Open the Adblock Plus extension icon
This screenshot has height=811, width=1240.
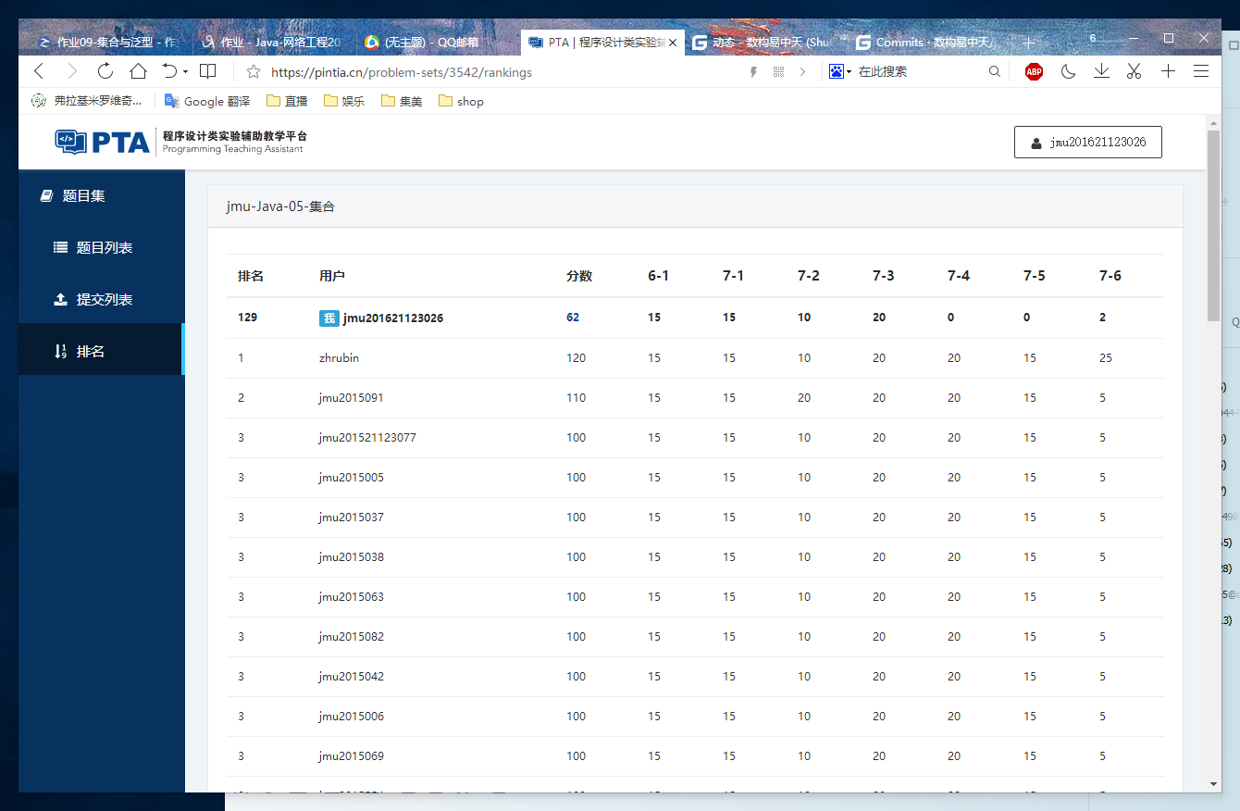1034,71
